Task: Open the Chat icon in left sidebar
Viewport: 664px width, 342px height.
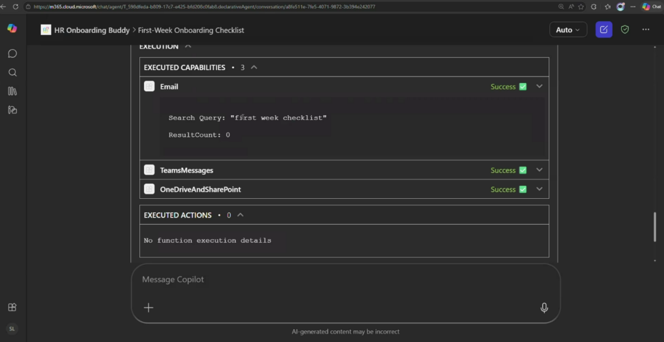Action: 12,54
